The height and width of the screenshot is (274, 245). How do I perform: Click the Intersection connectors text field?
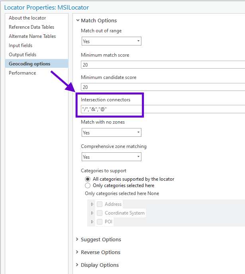pyautogui.click(x=163, y=109)
